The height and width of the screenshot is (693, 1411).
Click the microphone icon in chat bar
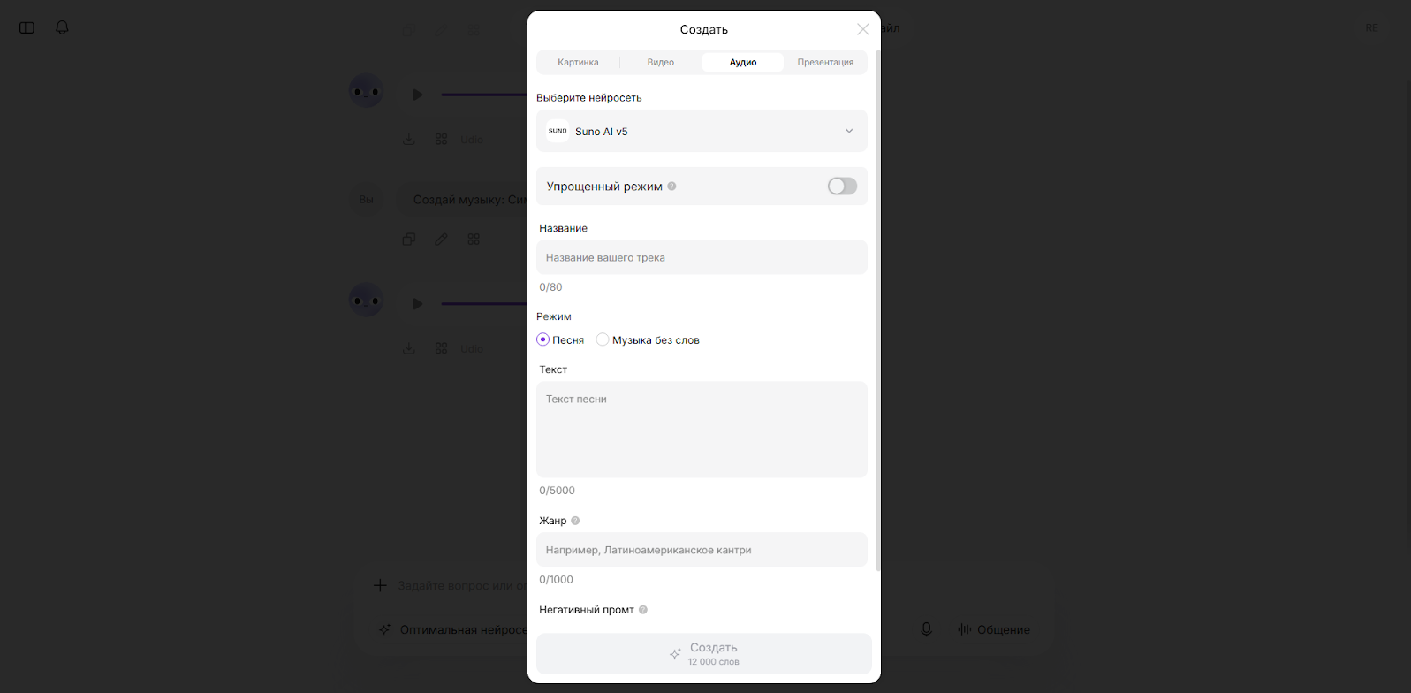tap(926, 629)
